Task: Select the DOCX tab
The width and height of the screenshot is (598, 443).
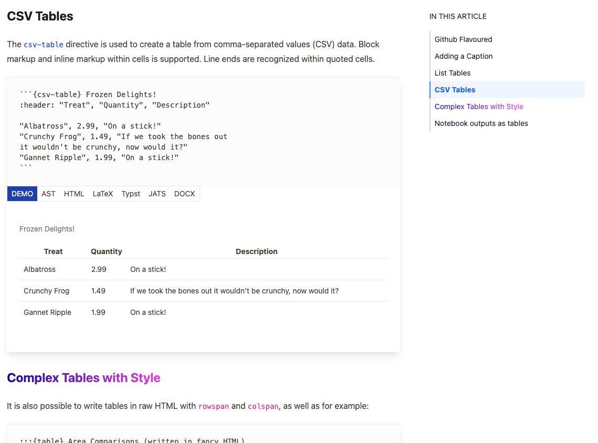Action: pos(184,194)
